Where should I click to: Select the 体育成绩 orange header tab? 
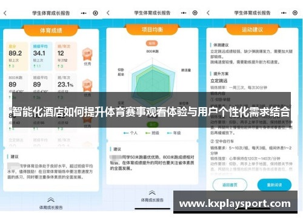(x=51, y=30)
